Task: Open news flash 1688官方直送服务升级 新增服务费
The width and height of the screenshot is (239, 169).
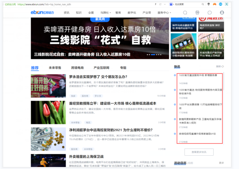Action: 198,75
